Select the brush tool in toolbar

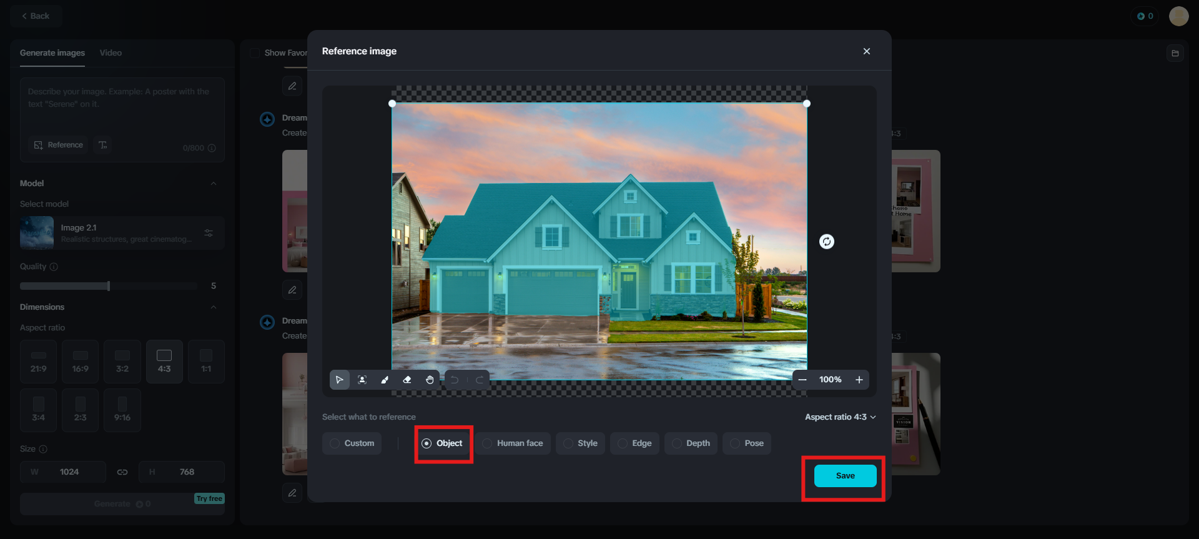385,380
